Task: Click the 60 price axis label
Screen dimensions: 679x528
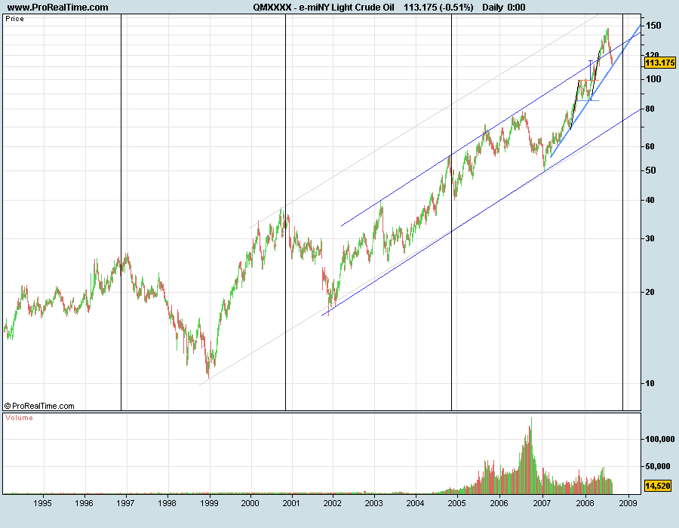Action: point(650,146)
